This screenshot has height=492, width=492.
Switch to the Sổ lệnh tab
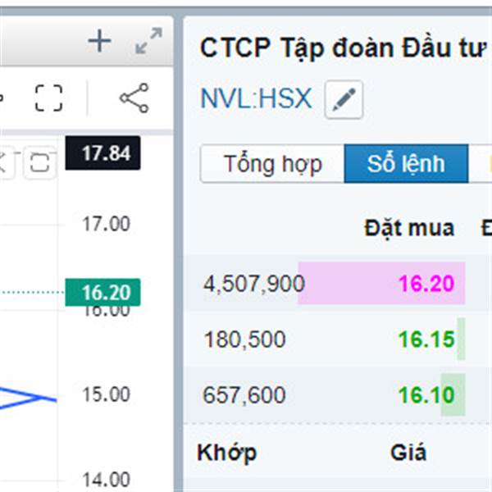[406, 164]
